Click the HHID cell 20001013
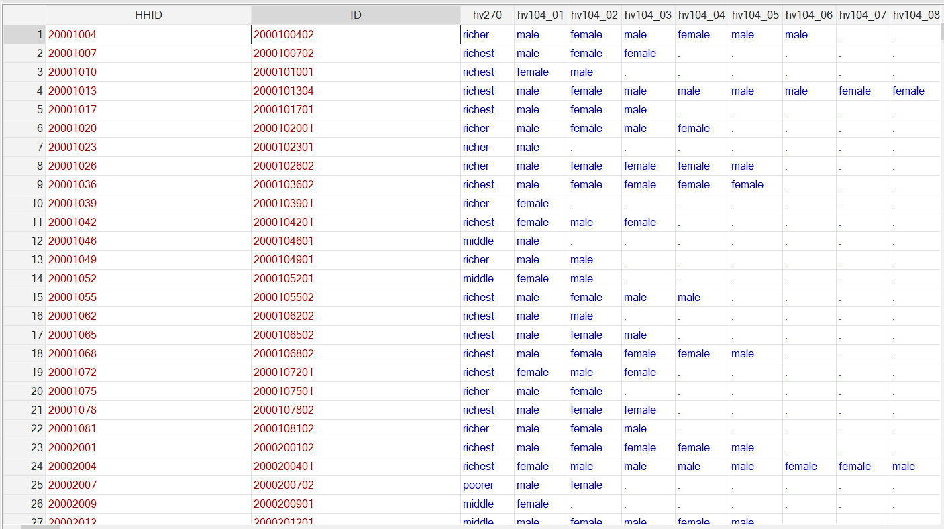The height and width of the screenshot is (529, 944). (148, 91)
